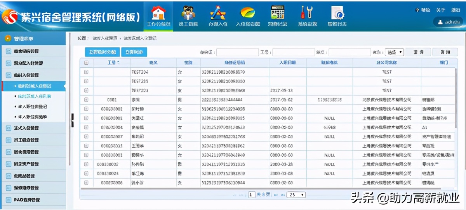Click the second blue button above table
Image resolution: width=466 pixels, height=210 pixels.
tap(134, 52)
